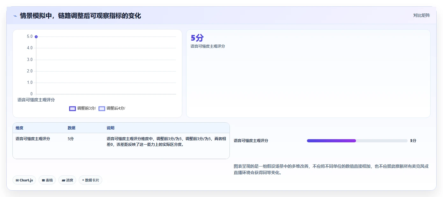Select the 数据卡片 tag chip
Image resolution: width=443 pixels, height=197 pixels.
[91, 180]
